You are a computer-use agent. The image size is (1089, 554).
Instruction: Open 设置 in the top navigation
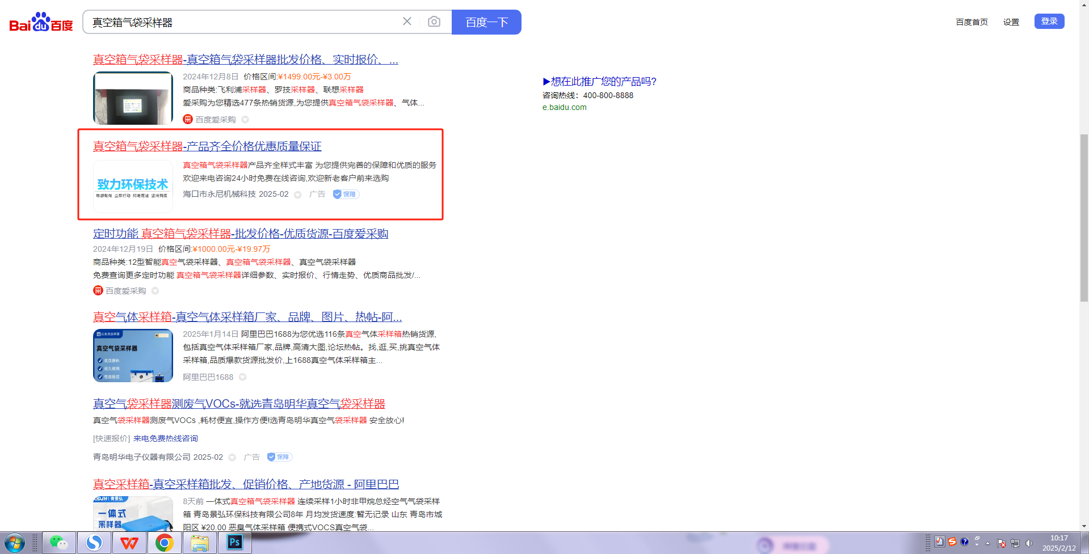pyautogui.click(x=1011, y=22)
